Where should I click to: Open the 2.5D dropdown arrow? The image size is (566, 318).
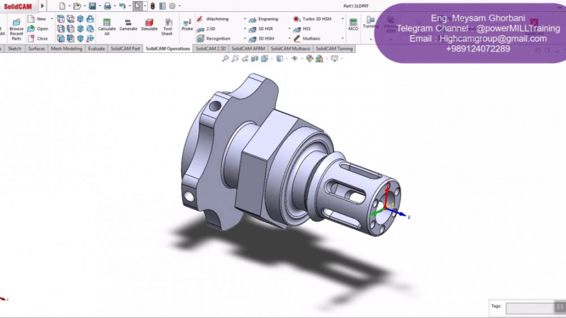pyautogui.click(x=245, y=28)
